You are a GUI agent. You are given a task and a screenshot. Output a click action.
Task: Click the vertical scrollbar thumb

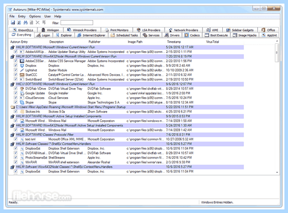coord(277,53)
